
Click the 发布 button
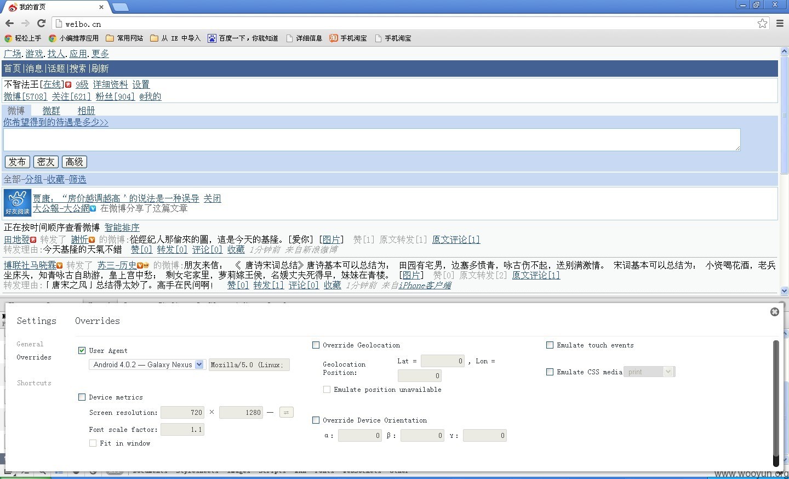coord(17,162)
